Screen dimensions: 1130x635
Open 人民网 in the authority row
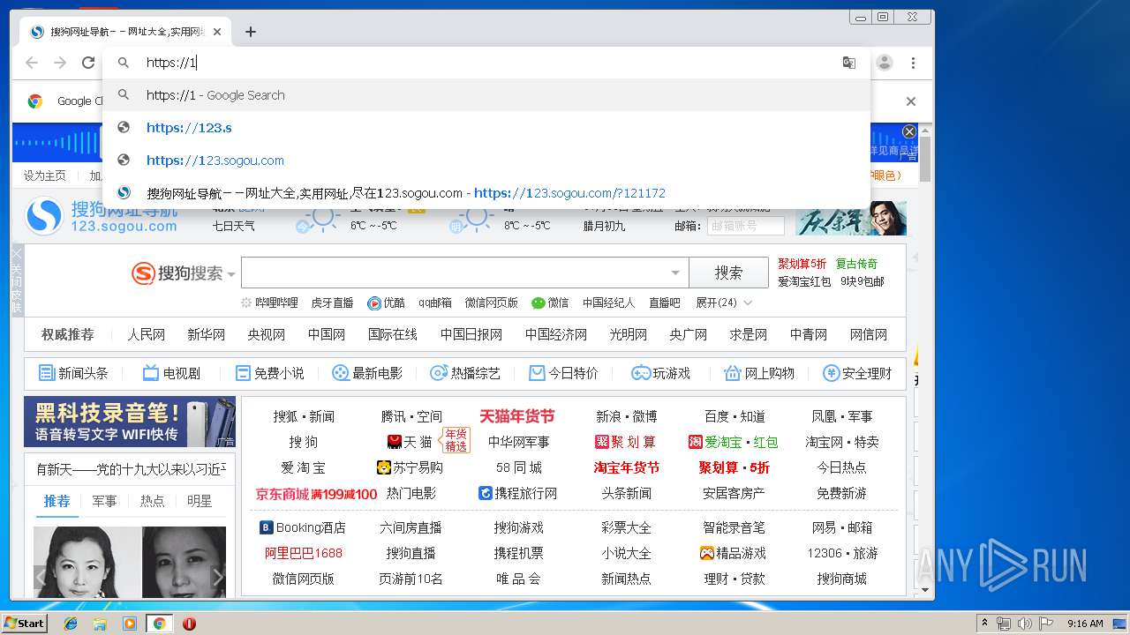146,334
